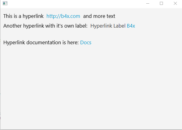Screen dimensions: 182x130
Task: Open the http://b4x.com hyperlink
Action: pyautogui.click(x=63, y=16)
